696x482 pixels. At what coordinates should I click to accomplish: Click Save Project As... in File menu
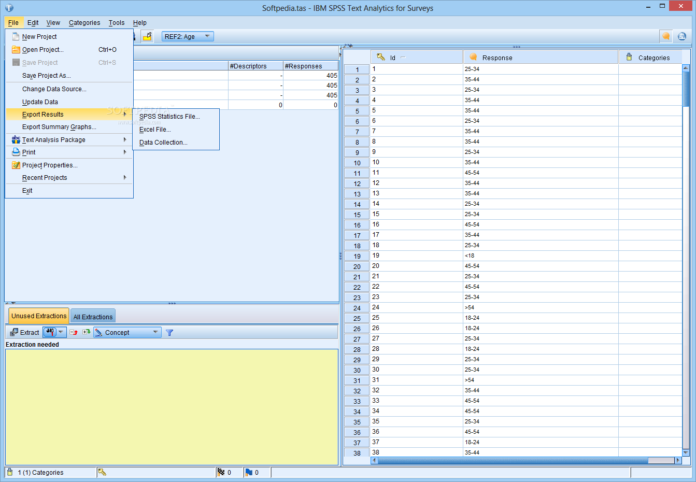click(x=69, y=76)
